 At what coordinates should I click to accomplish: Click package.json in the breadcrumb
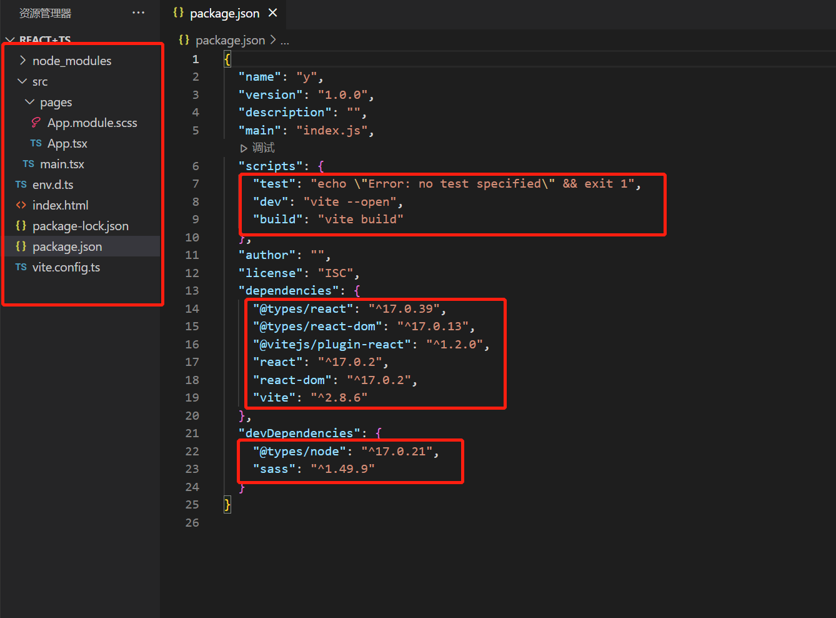[230, 40]
